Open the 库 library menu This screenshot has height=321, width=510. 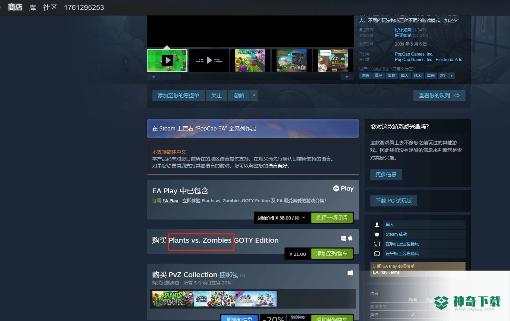(x=33, y=7)
